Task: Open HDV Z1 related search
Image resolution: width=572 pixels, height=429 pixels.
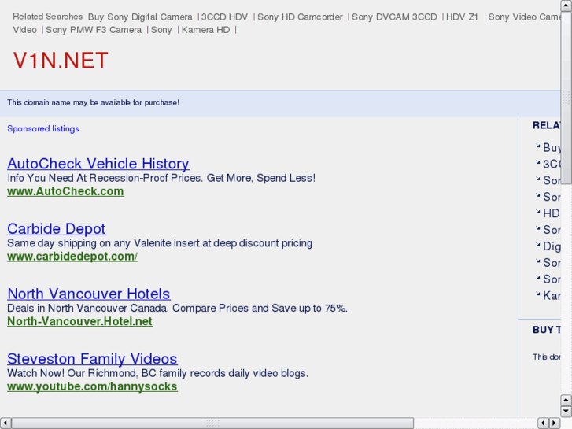Action: pos(462,17)
